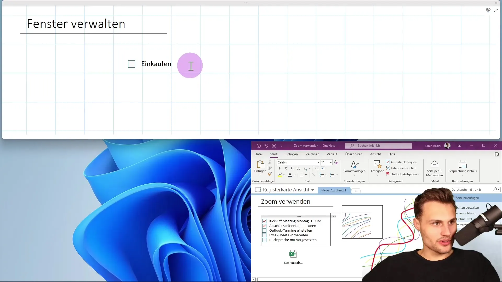502x282 pixels.
Task: Click the Cut scissors icon
Action: pyautogui.click(x=270, y=162)
